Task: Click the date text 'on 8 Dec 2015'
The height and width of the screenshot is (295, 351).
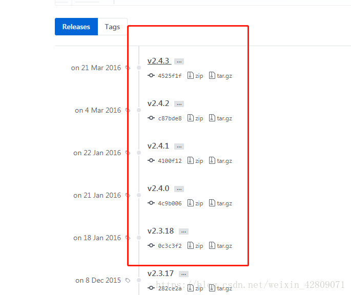Action: [98, 280]
